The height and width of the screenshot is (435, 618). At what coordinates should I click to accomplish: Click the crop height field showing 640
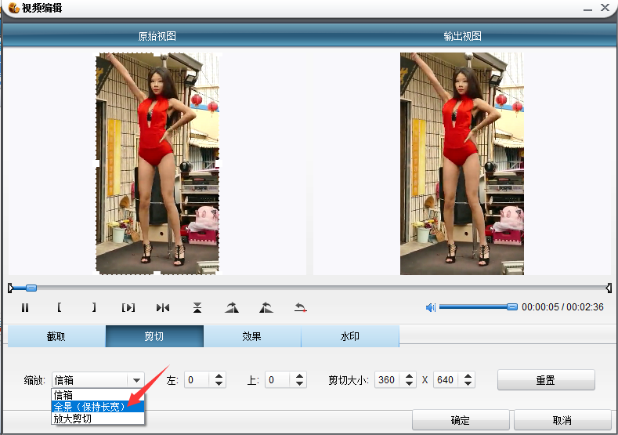(x=447, y=380)
